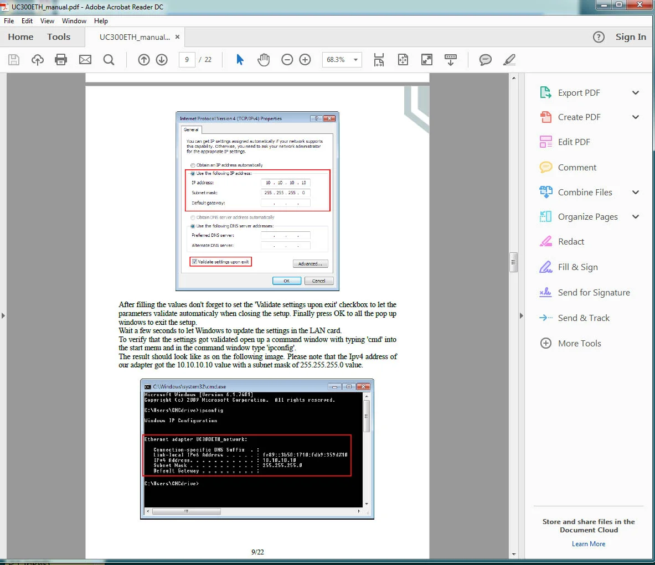This screenshot has width=655, height=565.
Task: Click the fit one full page icon
Action: click(403, 60)
